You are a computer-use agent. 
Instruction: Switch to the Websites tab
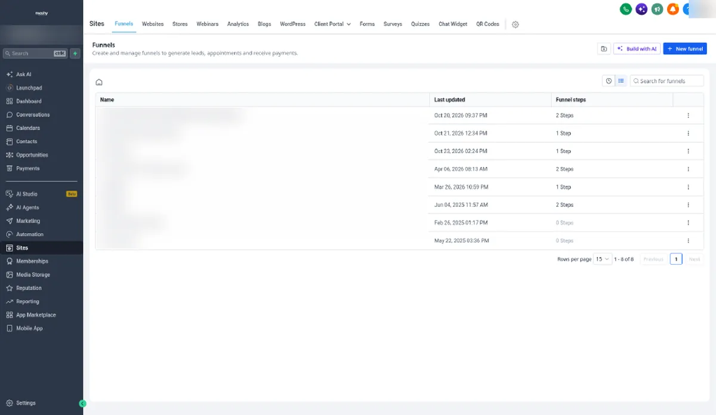[x=153, y=24]
